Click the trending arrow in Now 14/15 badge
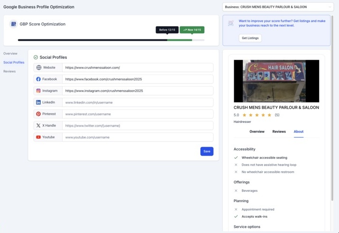The height and width of the screenshot is (233, 339). 185,30
